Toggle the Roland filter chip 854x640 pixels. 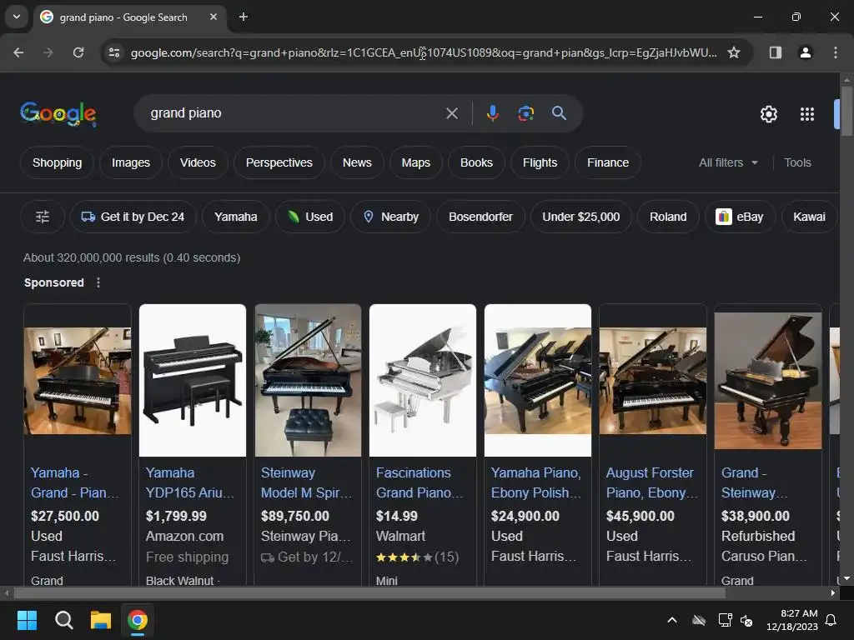(668, 217)
